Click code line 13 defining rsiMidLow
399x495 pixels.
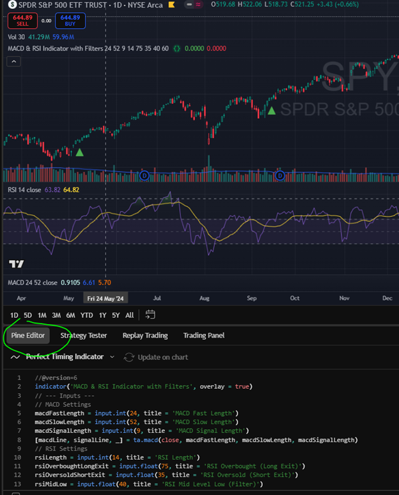click(149, 484)
